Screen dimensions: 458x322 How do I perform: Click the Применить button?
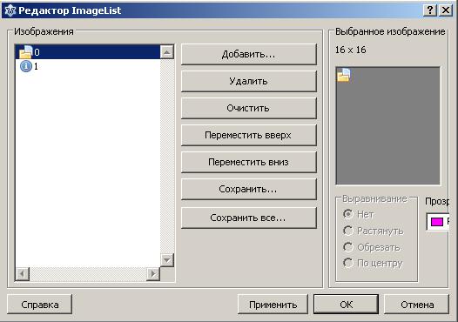point(273,305)
